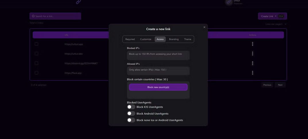The width and height of the screenshot is (308, 139).
Task: Open the Branding tab
Action: (x=174, y=39)
